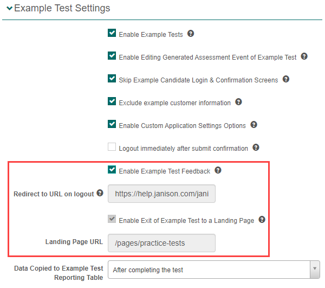Click the Redirect to URL on logout field
The image size is (325, 288).
pyautogui.click(x=162, y=194)
